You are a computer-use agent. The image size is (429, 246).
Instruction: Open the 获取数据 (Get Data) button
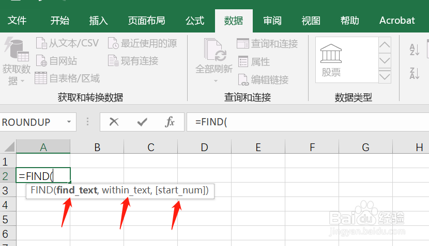coord(17,62)
